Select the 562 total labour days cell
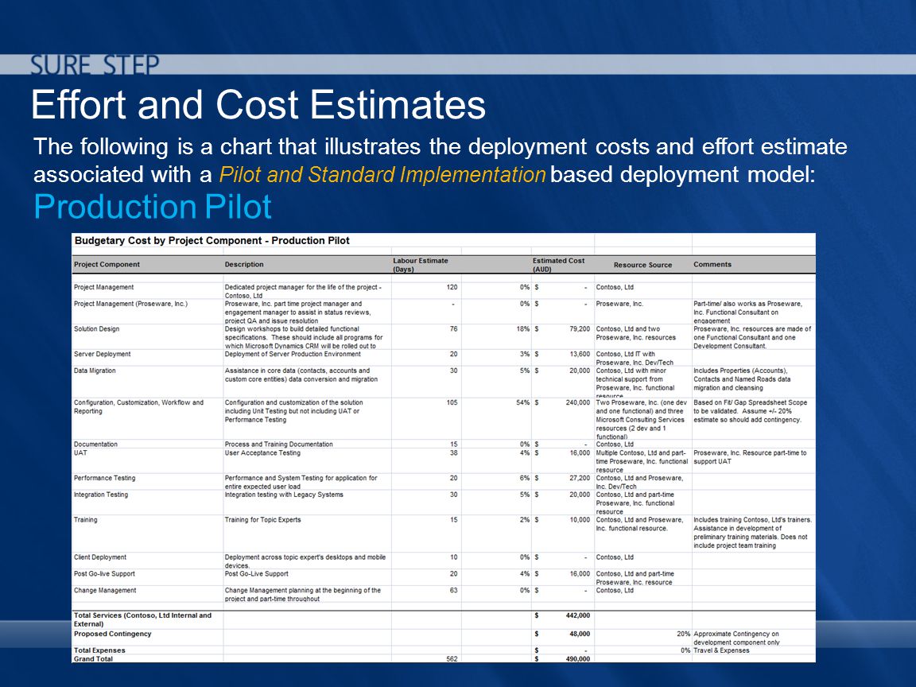The width and height of the screenshot is (916, 687). pyautogui.click(x=452, y=659)
